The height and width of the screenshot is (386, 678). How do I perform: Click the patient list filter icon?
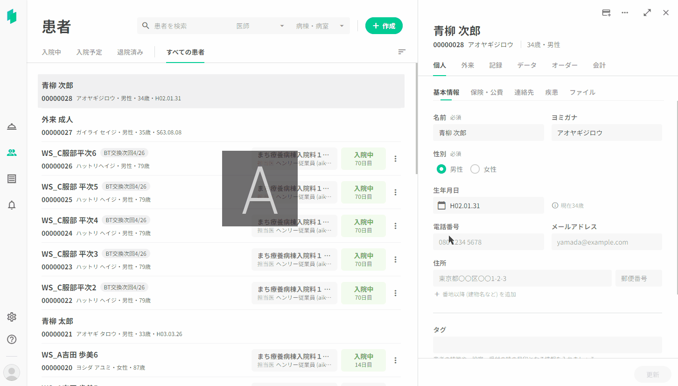pyautogui.click(x=402, y=52)
